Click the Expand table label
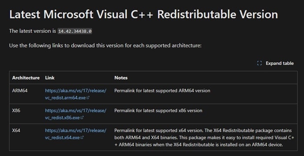 click(280, 63)
